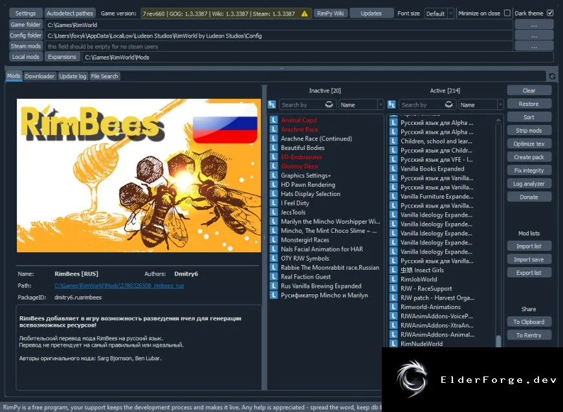Screen dimensions: 563x412
Task: Click the Expansions button
Action: 62,57
